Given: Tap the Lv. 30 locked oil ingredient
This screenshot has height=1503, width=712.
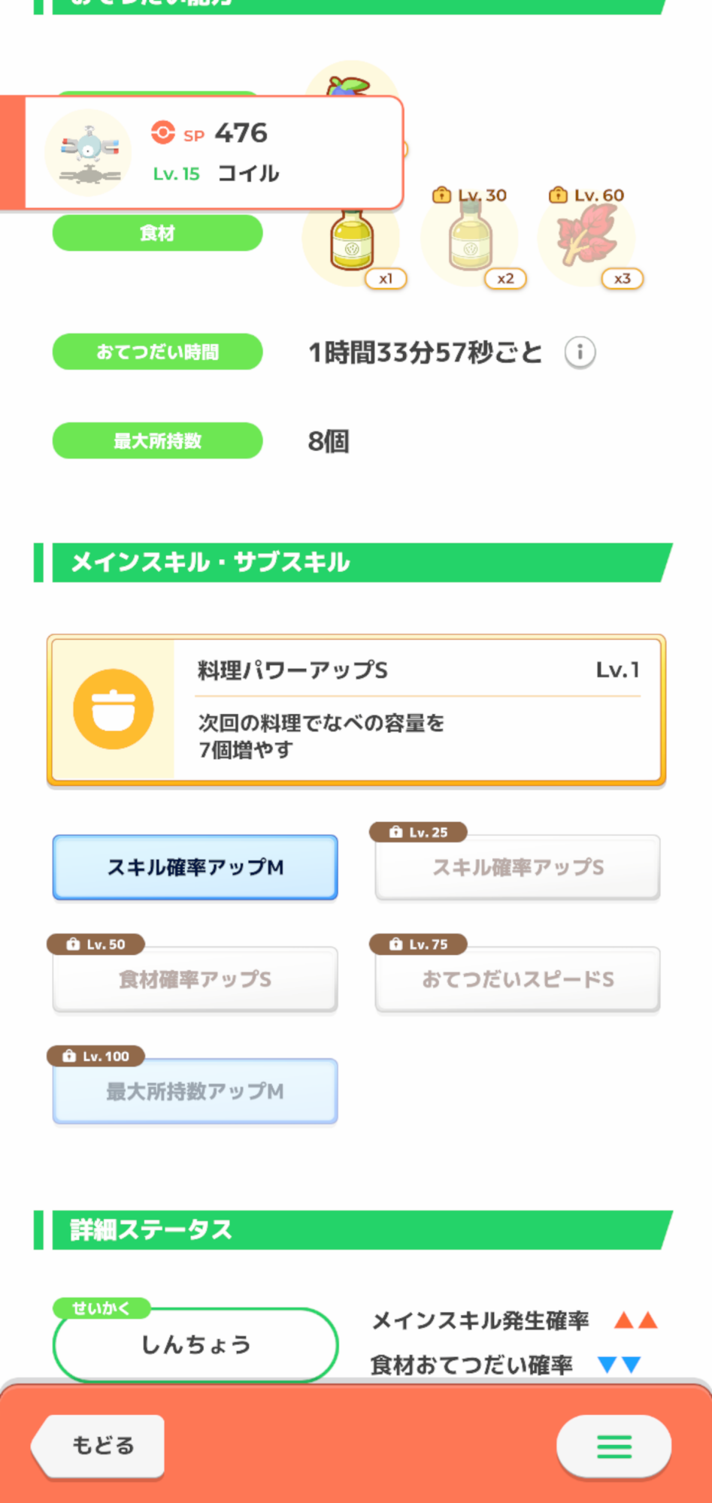Looking at the screenshot, I should [x=470, y=240].
